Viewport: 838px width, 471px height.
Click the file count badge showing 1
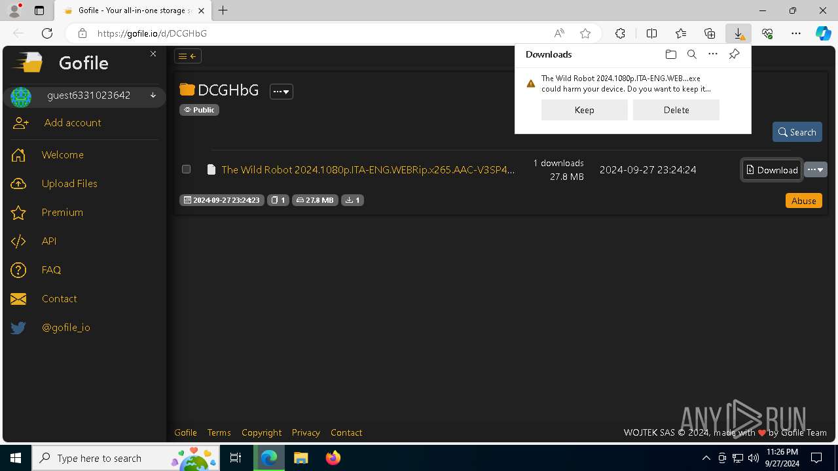click(x=278, y=200)
